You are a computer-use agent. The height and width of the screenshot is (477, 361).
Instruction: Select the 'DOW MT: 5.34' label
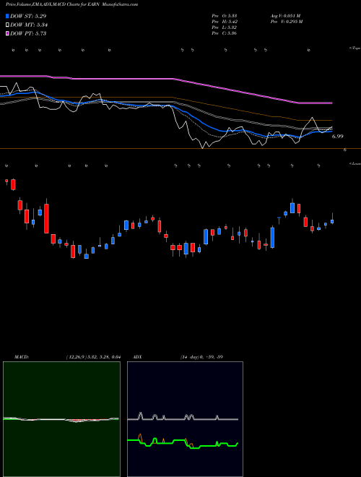click(29, 25)
